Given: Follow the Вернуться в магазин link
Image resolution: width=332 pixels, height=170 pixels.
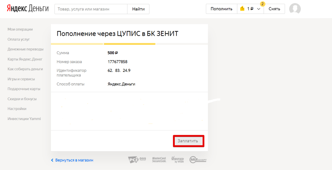Looking at the screenshot, I should click(x=74, y=160).
